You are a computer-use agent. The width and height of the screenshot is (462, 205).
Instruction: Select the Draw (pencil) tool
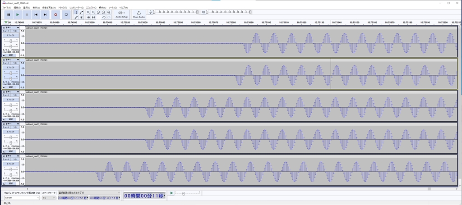76,17
